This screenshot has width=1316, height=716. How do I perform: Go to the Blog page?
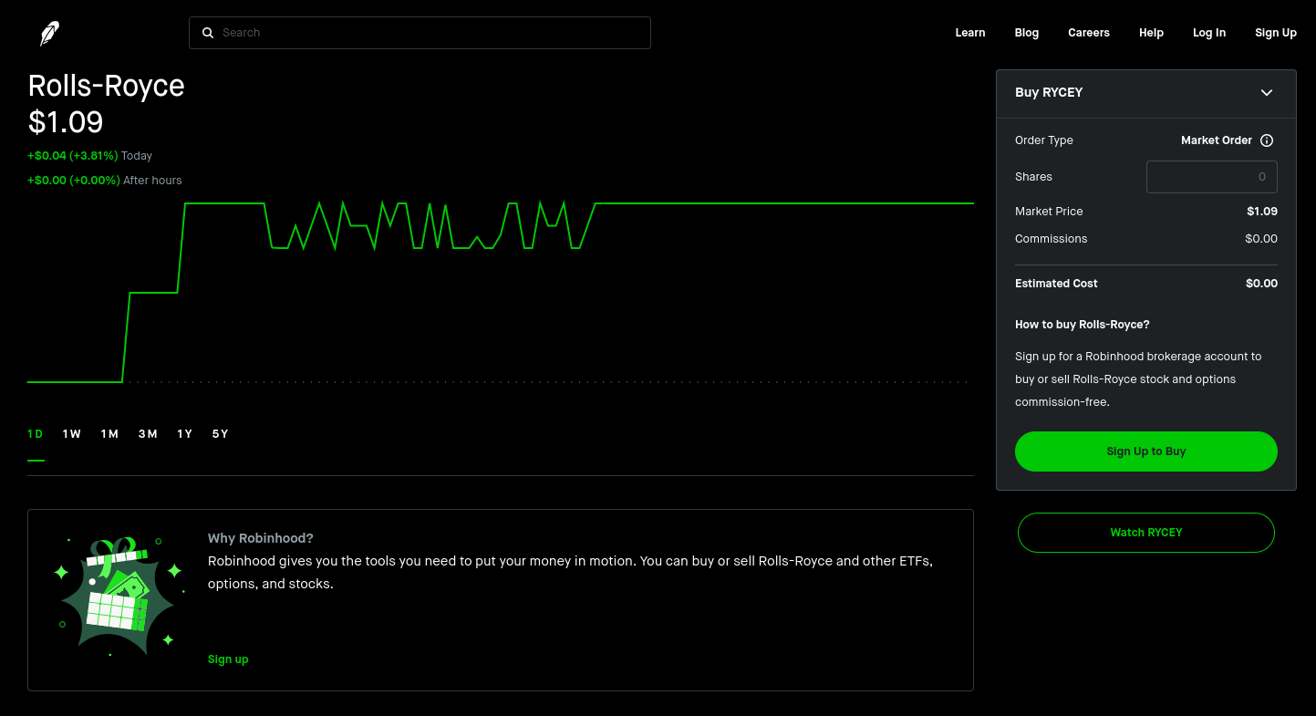pyautogui.click(x=1027, y=33)
